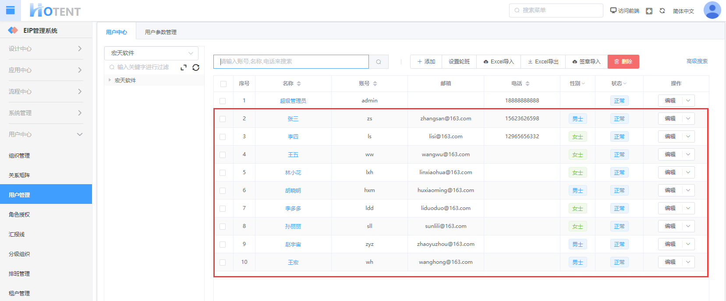Open the dropdown arrow beside 编辑 for 李四
Image resolution: width=726 pixels, height=301 pixels.
pos(688,136)
